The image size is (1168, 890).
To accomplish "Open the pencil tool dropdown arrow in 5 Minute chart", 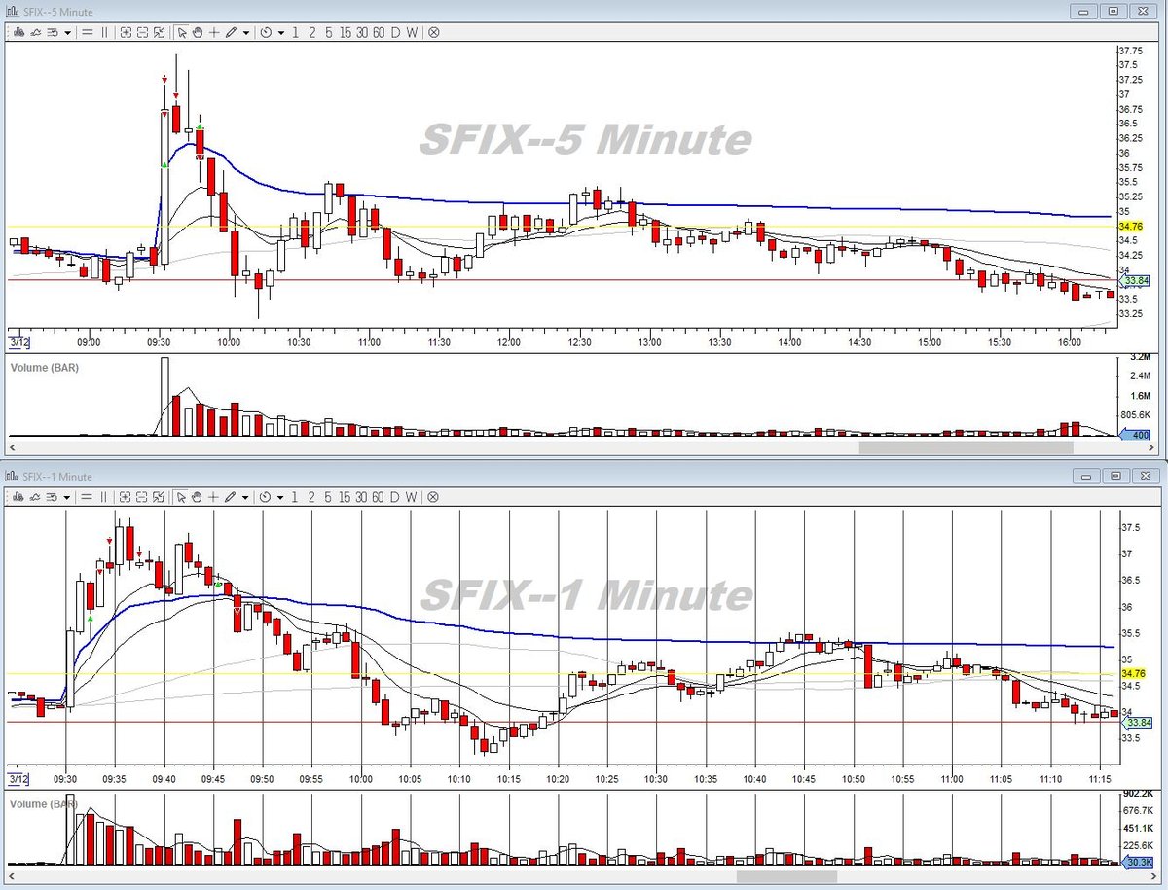I will 246,32.
